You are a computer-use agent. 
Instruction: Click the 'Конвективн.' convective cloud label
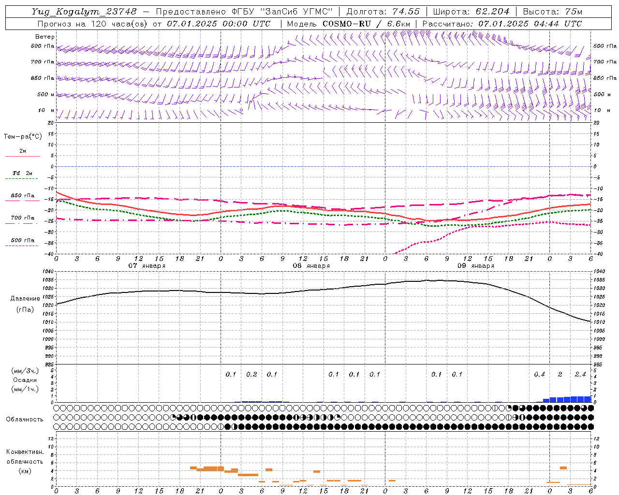point(25,452)
